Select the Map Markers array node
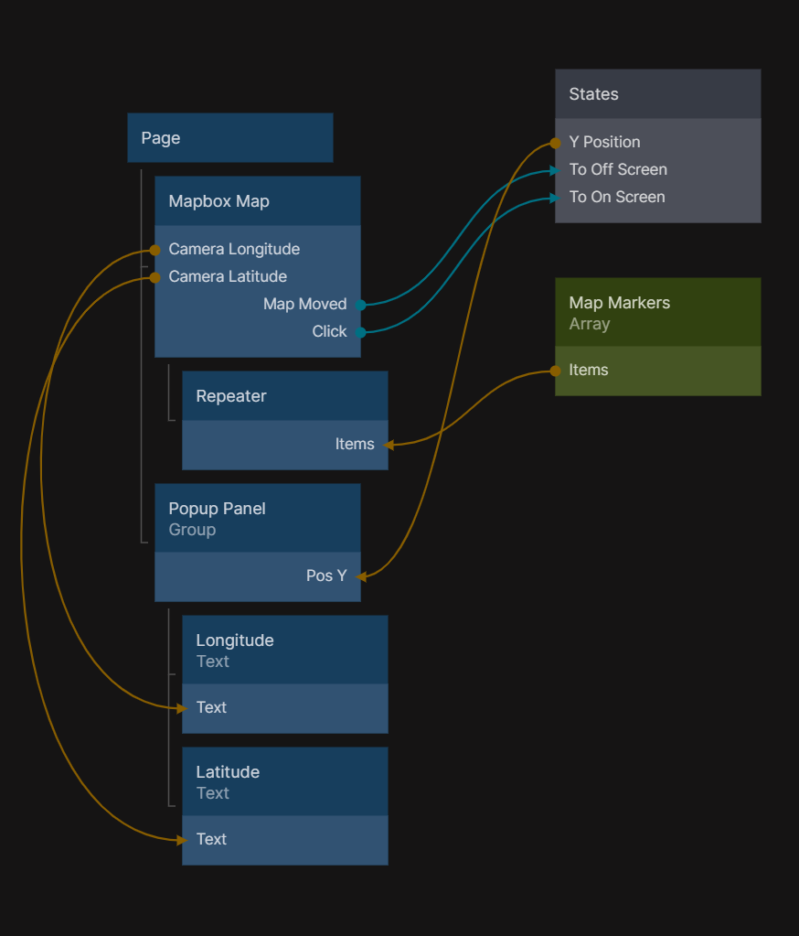The height and width of the screenshot is (936, 799). tap(657, 313)
